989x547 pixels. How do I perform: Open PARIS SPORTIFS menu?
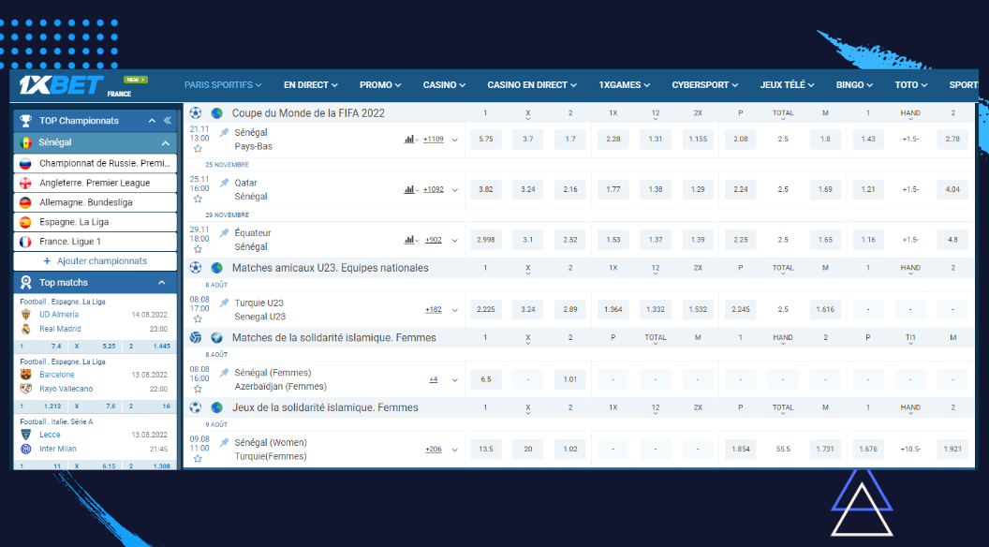coord(223,84)
